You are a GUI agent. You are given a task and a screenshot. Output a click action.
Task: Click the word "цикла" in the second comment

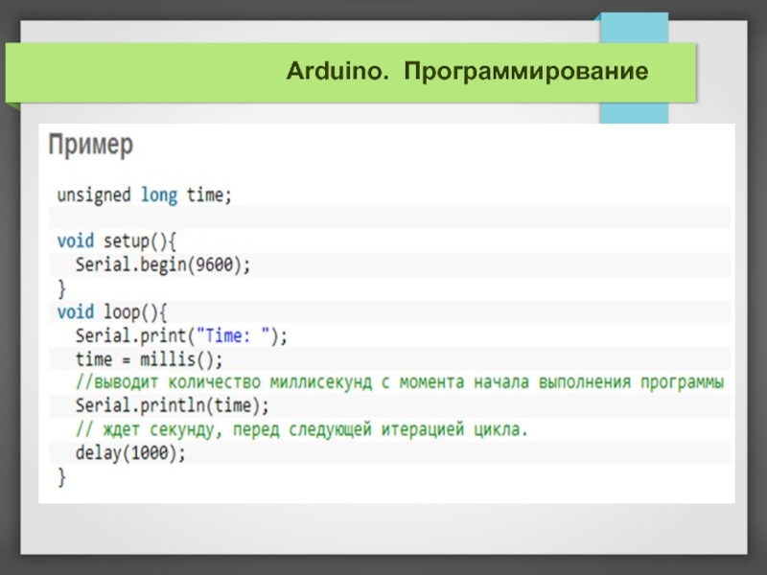click(499, 429)
